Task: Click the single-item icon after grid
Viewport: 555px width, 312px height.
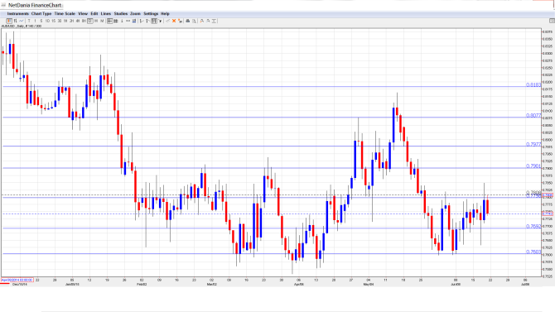Action: (122, 22)
